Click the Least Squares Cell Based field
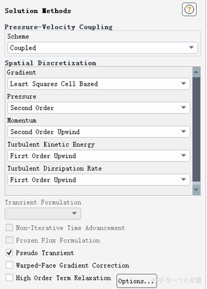Screen dimensions: 207x289 [93, 84]
